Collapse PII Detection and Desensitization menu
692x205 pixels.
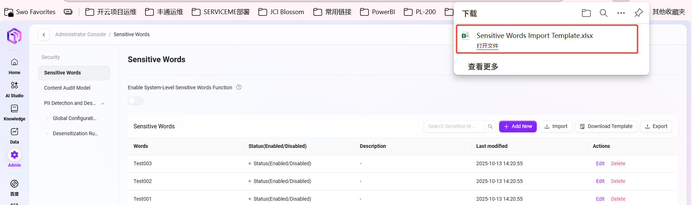tap(103, 103)
